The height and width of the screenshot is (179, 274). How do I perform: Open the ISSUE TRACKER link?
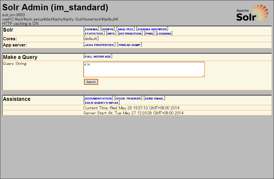point(128,98)
